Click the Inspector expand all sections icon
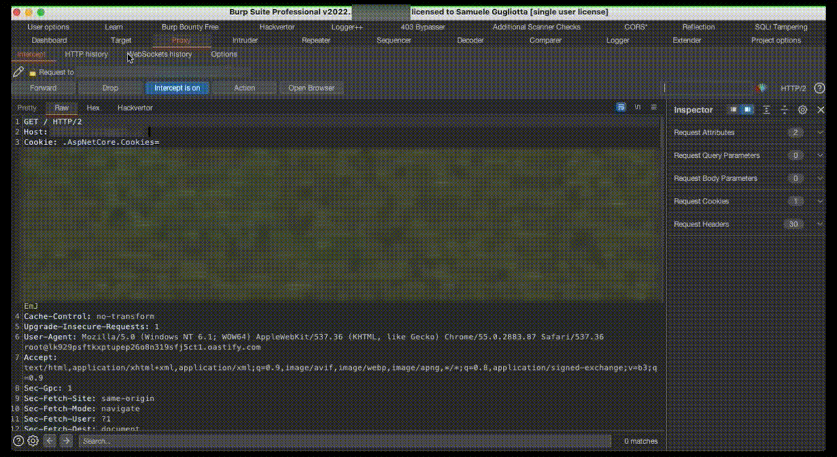The image size is (837, 457). click(767, 110)
